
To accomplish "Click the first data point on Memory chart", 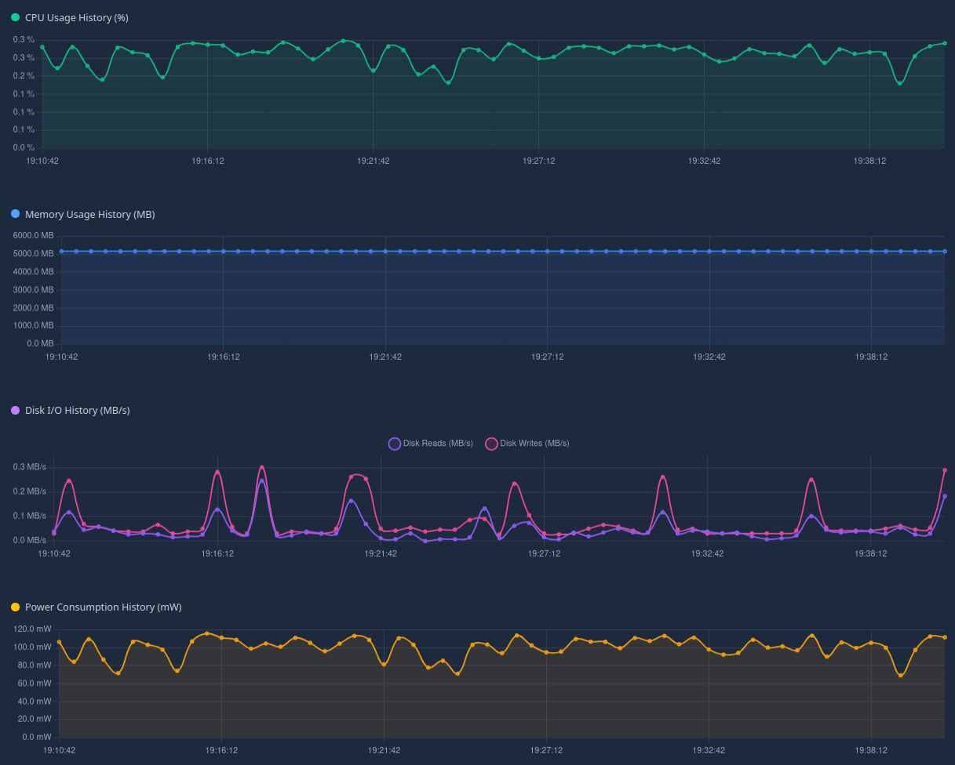I will point(61,251).
